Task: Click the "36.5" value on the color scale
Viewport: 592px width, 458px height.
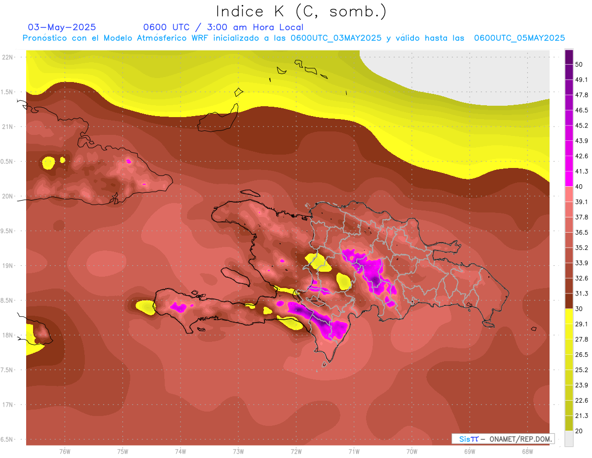Action: (x=582, y=232)
